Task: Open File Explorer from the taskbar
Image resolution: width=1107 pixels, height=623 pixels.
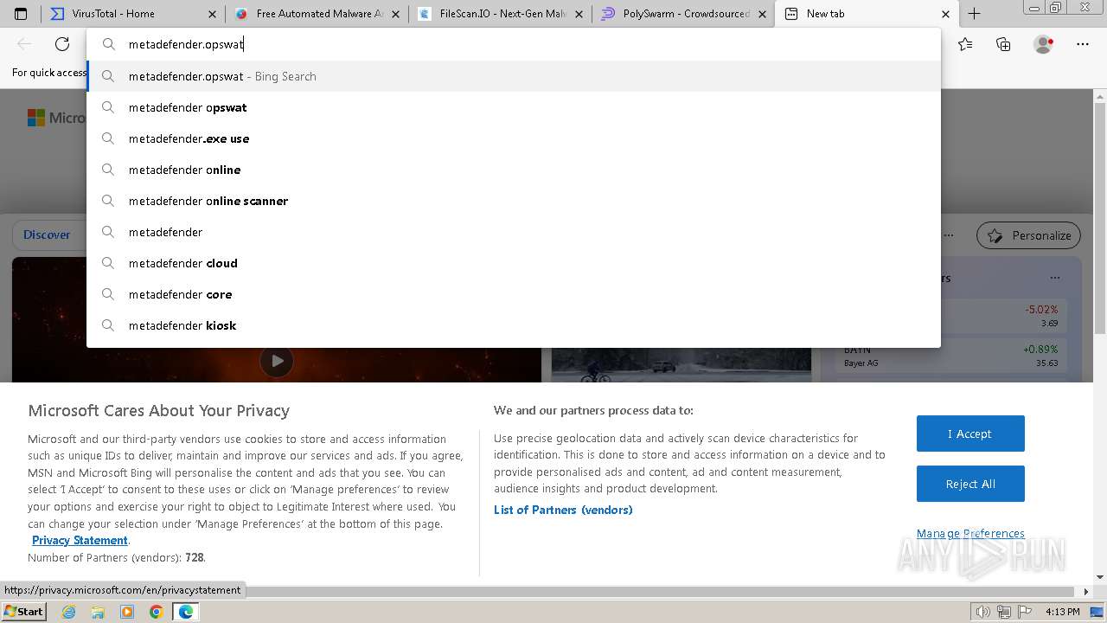Action: [x=98, y=612]
